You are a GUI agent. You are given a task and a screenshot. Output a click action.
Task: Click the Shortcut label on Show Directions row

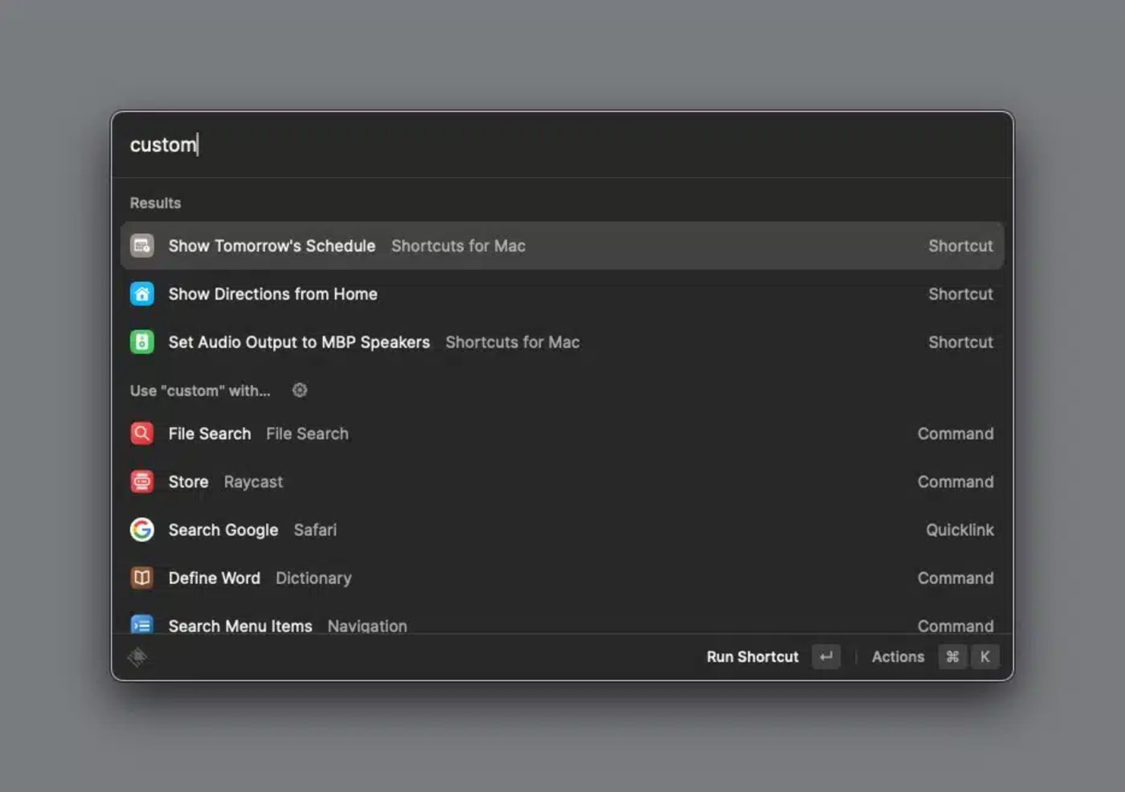(960, 294)
